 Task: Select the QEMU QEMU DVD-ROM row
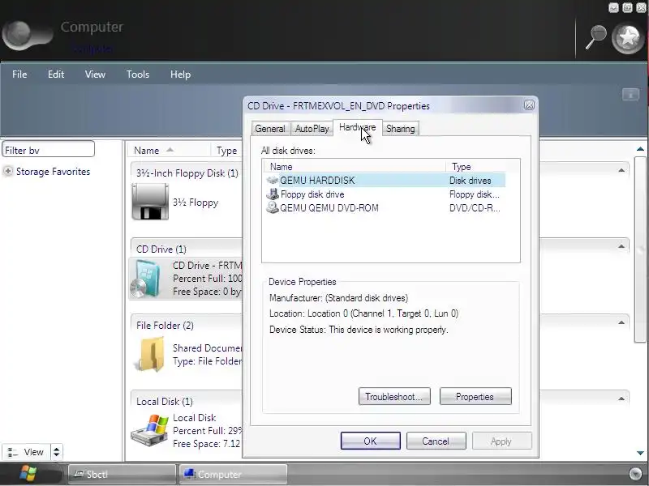(385, 207)
